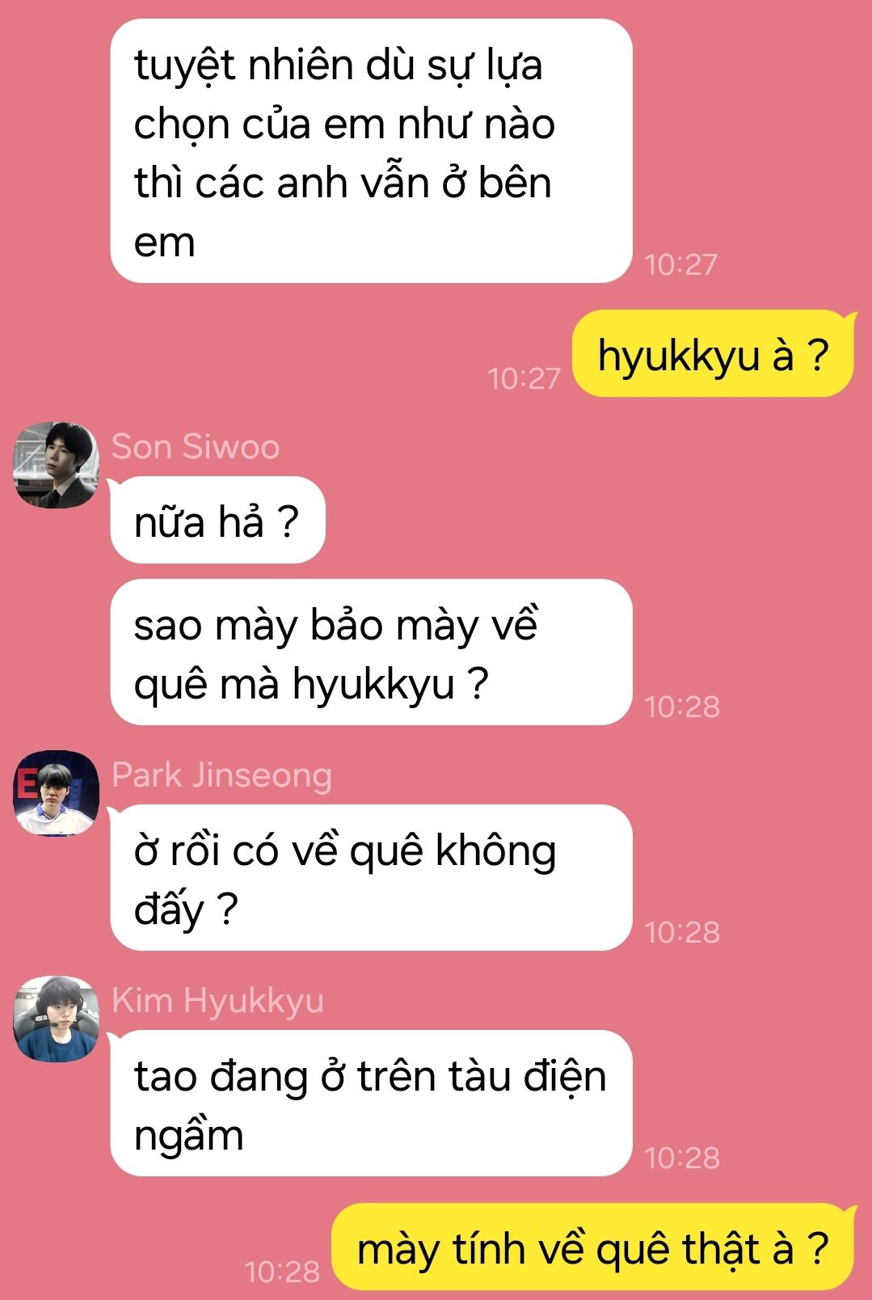This screenshot has width=872, height=1300.
Task: Tap the sender name Kim Hyukkyu
Action: (217, 1001)
